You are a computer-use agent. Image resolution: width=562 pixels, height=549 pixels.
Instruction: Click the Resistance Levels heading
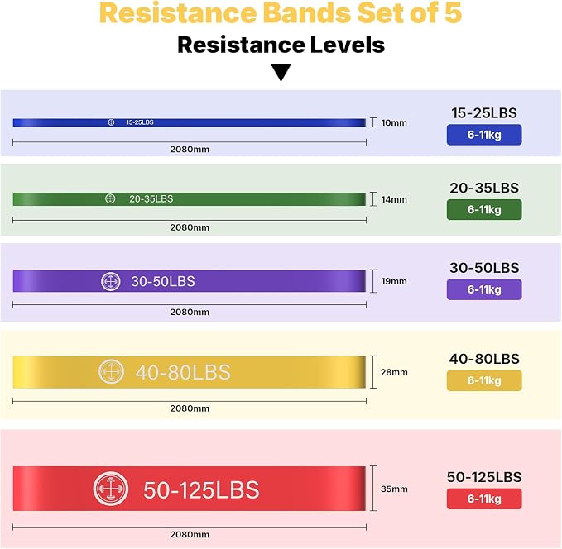click(281, 45)
